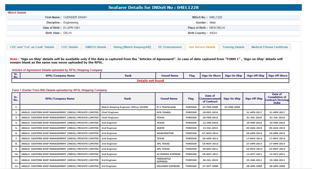Open the CDC and "CoC as Cook" Details tab
Screen dimensions: 312x169
tap(32, 47)
